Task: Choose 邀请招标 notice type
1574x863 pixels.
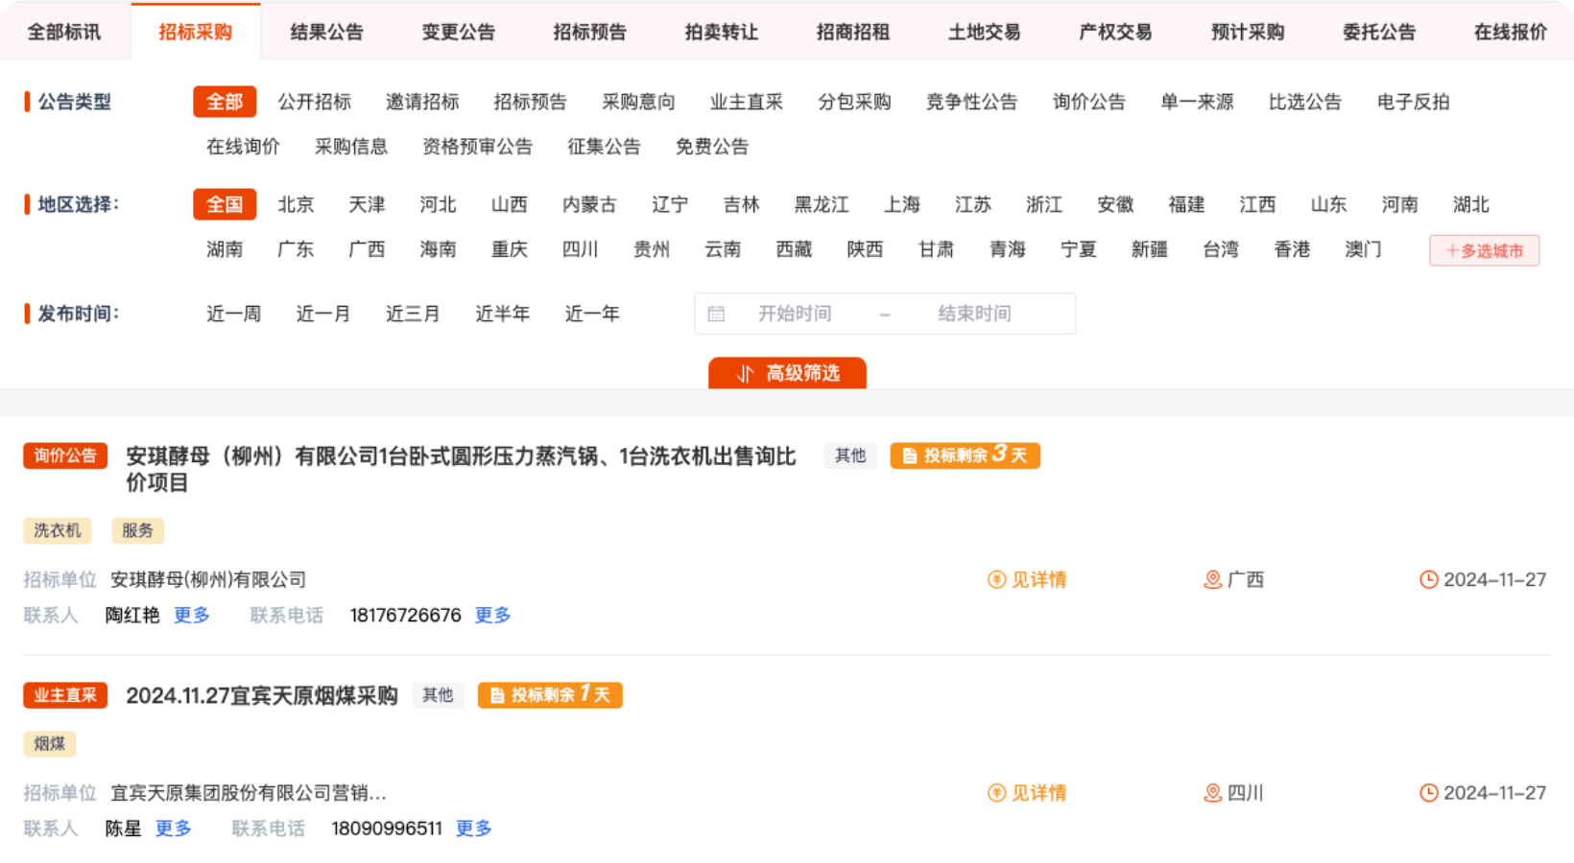Action: click(x=422, y=102)
